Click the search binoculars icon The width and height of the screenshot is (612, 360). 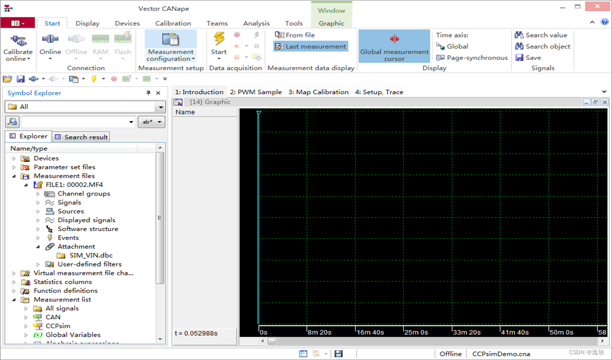point(12,122)
